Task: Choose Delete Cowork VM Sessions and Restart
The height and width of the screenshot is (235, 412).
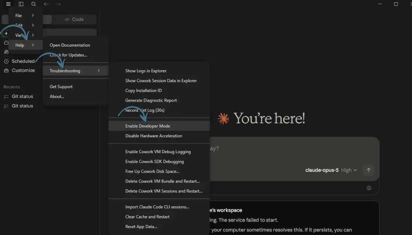Action: pos(159,191)
